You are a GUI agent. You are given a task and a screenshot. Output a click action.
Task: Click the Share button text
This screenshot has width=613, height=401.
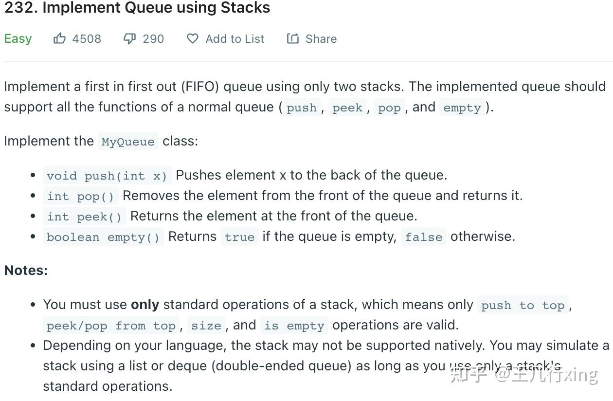click(321, 39)
